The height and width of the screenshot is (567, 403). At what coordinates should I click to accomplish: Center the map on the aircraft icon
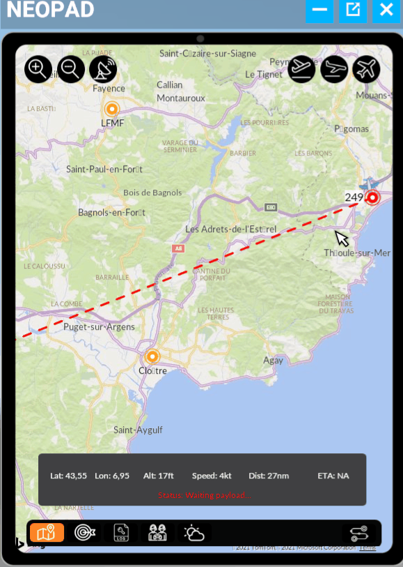[x=366, y=69]
